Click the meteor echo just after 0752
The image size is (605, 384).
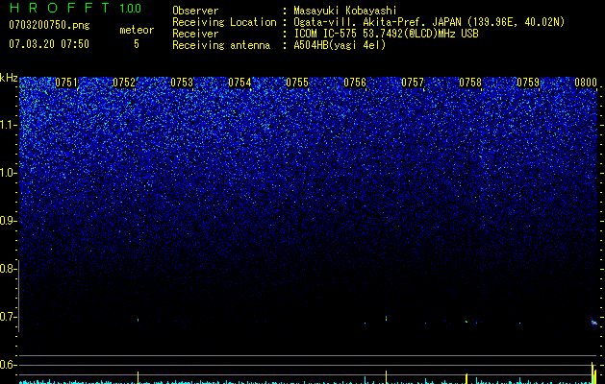point(139,320)
